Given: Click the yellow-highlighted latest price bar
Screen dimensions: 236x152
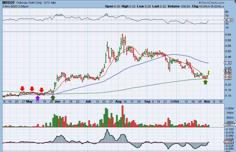Looking at the screenshot, I should click(x=209, y=73).
